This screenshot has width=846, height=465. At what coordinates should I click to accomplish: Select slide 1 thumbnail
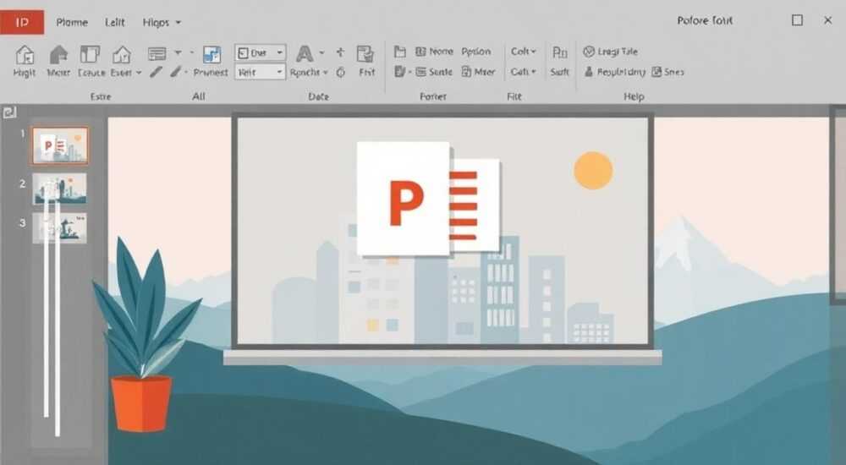pos(59,145)
